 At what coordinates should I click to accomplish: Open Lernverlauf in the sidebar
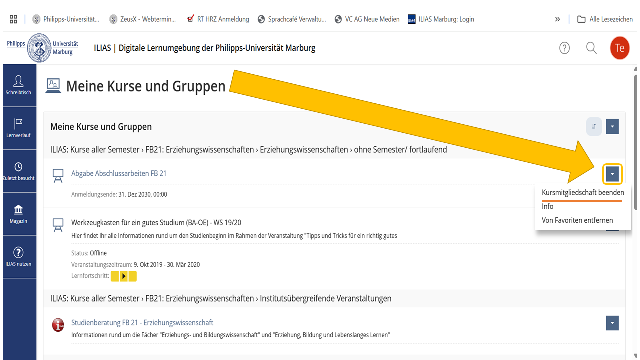pyautogui.click(x=18, y=128)
